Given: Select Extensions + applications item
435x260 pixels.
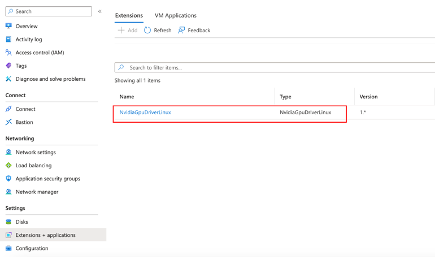Looking at the screenshot, I should pos(53,235).
